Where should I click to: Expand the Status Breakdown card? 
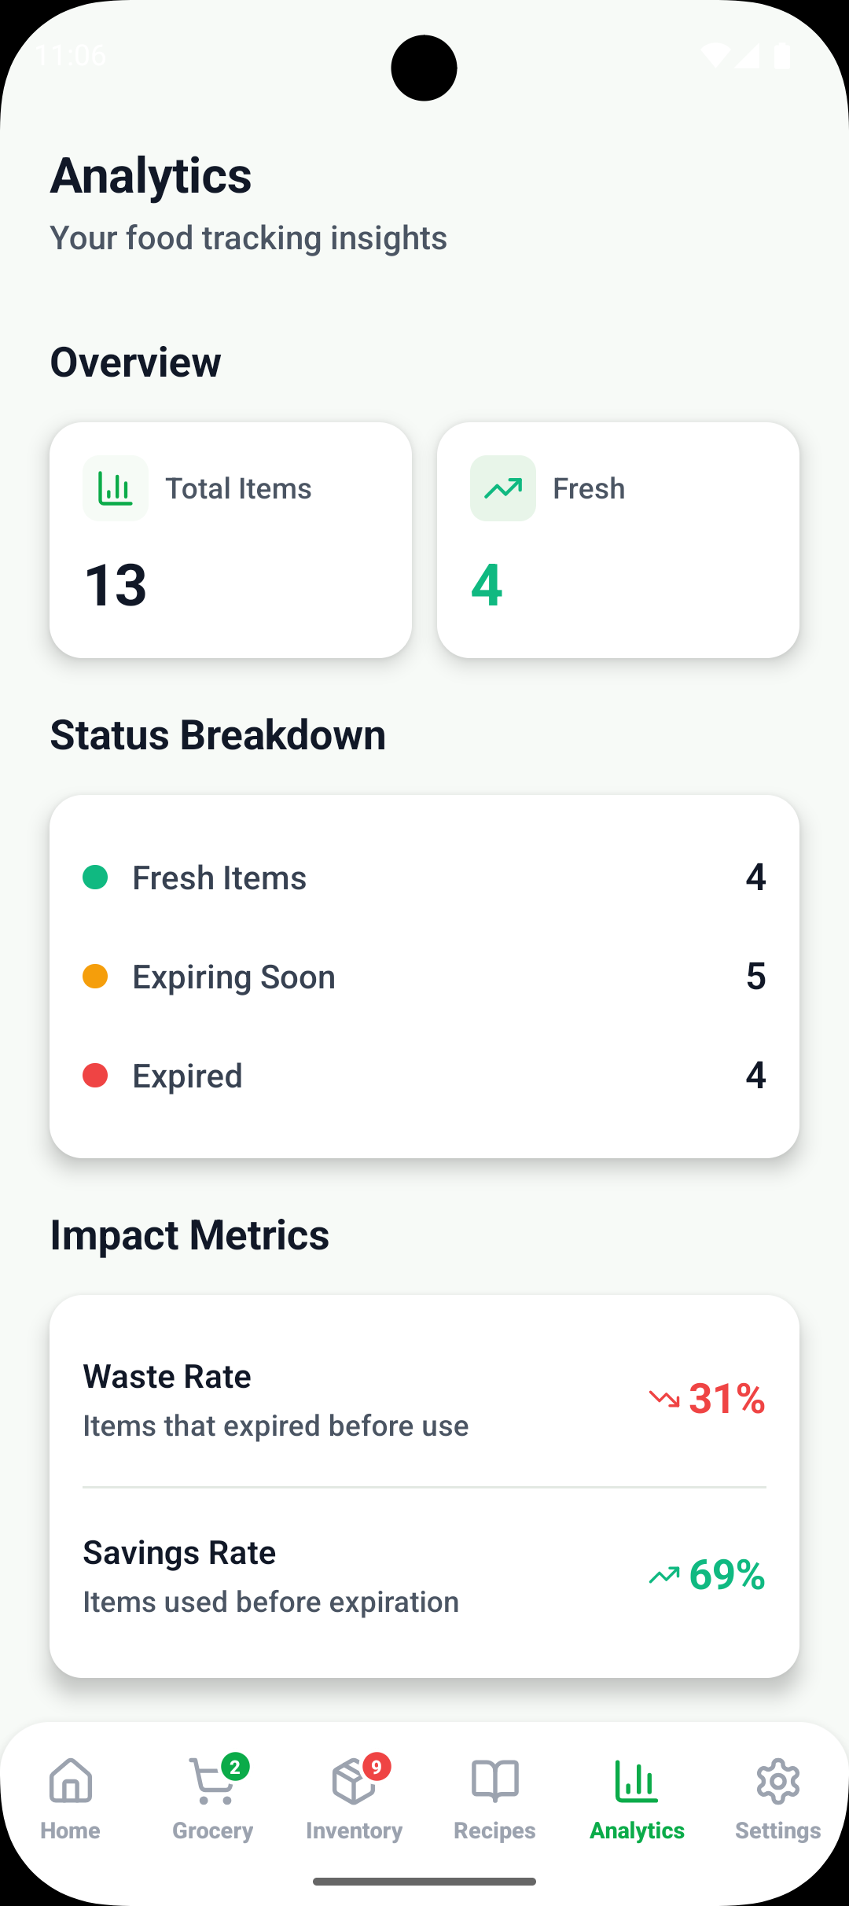[x=424, y=975]
